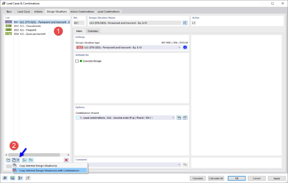Click the S Ch color tag of DS2
The height and width of the screenshot is (183, 288).
coord(8,26)
